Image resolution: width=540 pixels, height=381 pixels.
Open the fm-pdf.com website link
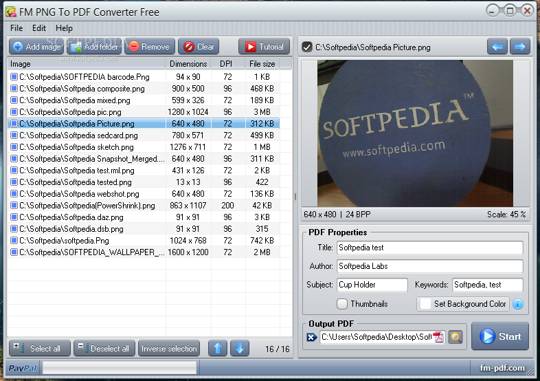(502, 368)
